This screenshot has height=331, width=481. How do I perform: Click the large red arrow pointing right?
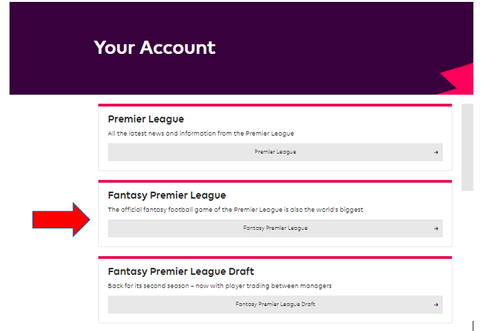tap(62, 220)
